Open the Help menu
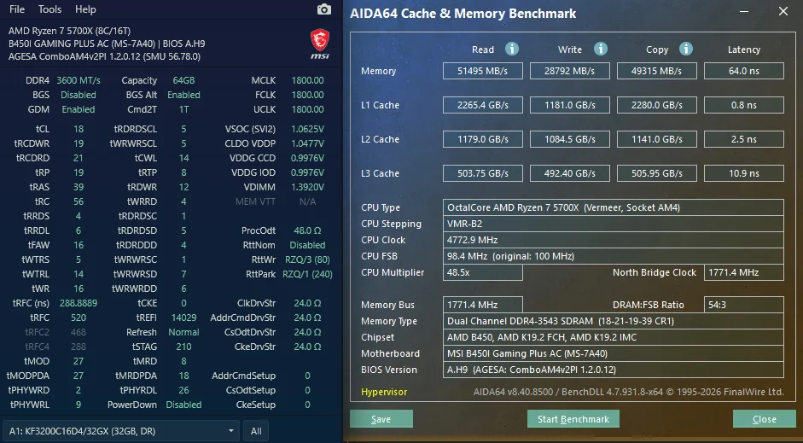803x443 pixels. point(85,9)
